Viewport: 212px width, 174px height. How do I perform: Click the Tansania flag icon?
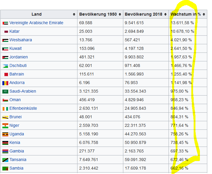click(x=5, y=160)
